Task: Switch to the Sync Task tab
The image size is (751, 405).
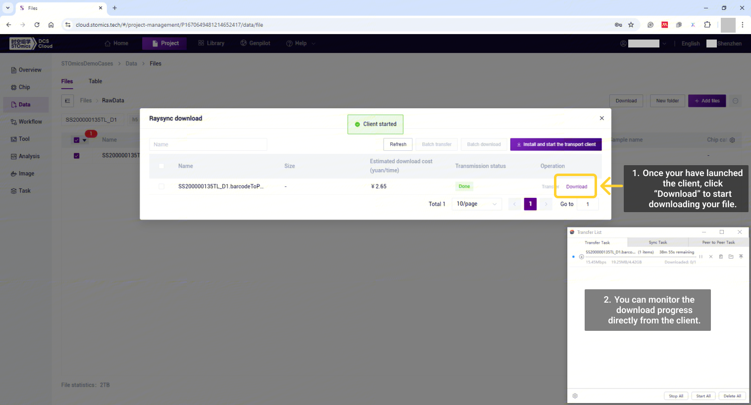Action: click(657, 242)
